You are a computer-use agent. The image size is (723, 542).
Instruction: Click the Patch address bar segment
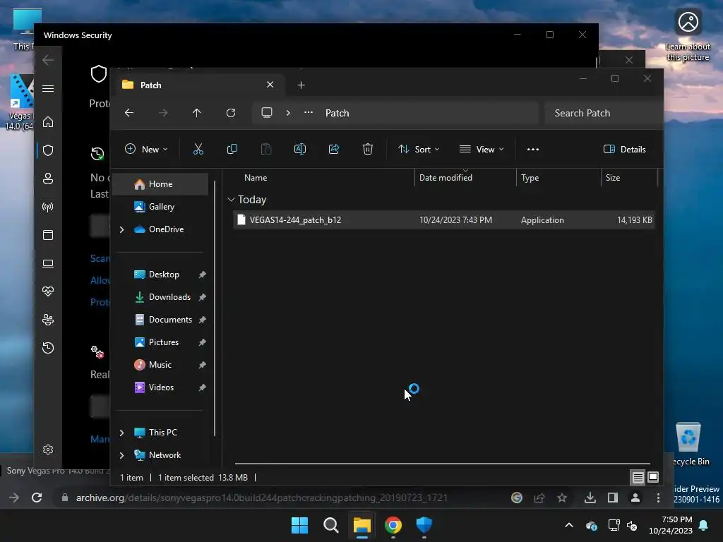click(337, 114)
